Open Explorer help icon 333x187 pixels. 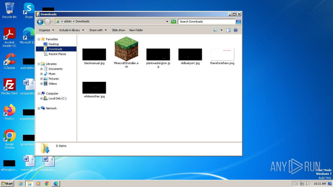[x=236, y=30]
